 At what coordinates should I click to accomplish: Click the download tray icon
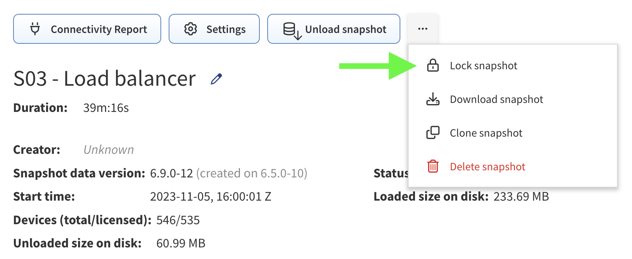pyautogui.click(x=433, y=99)
